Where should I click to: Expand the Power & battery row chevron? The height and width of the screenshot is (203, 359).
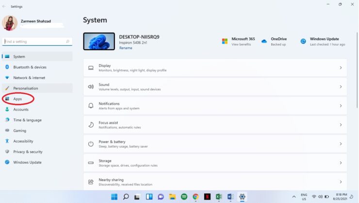tap(341, 144)
